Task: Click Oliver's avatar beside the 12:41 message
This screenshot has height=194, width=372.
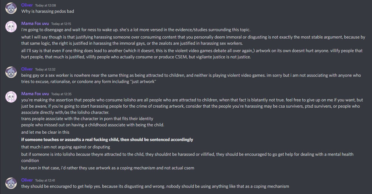Action: tap(11, 183)
